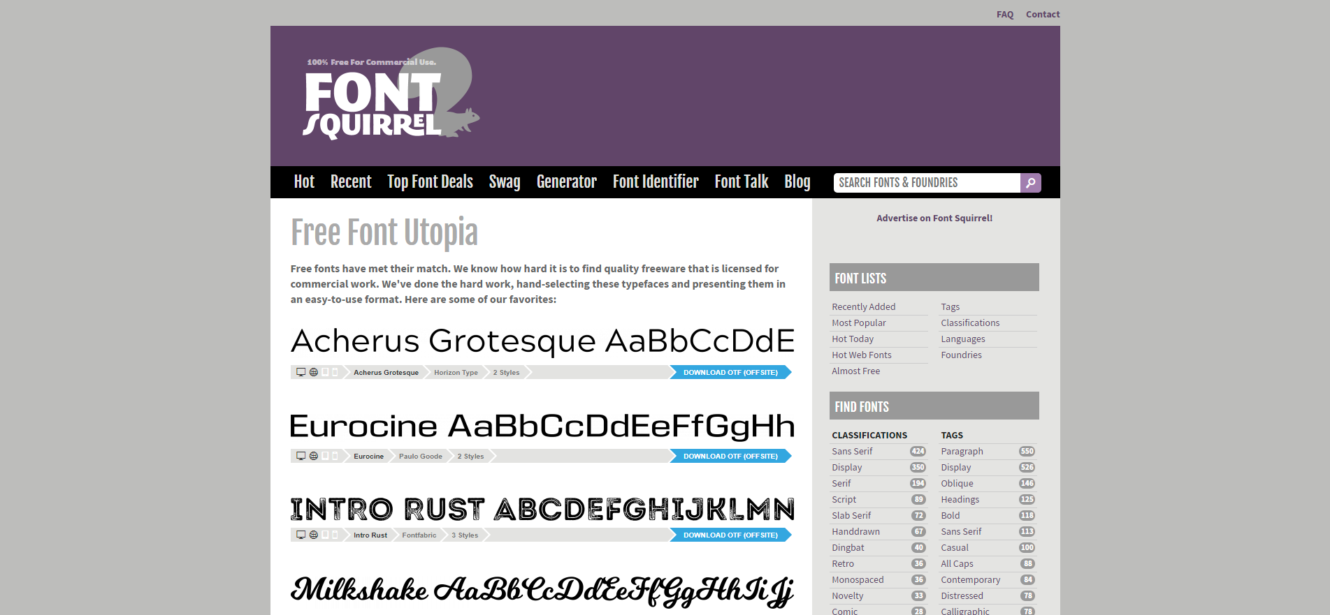Click 2 Styles for Acherus Grotesque

[x=506, y=373]
